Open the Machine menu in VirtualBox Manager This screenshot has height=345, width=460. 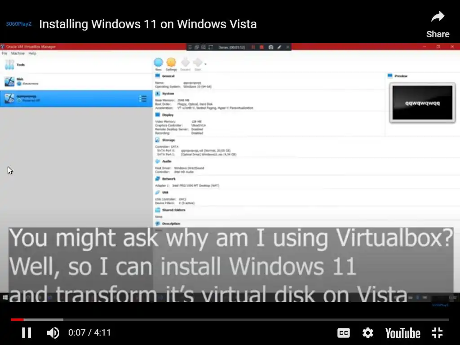click(18, 53)
